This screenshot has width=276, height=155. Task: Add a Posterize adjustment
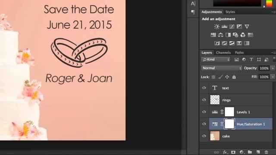click(224, 43)
